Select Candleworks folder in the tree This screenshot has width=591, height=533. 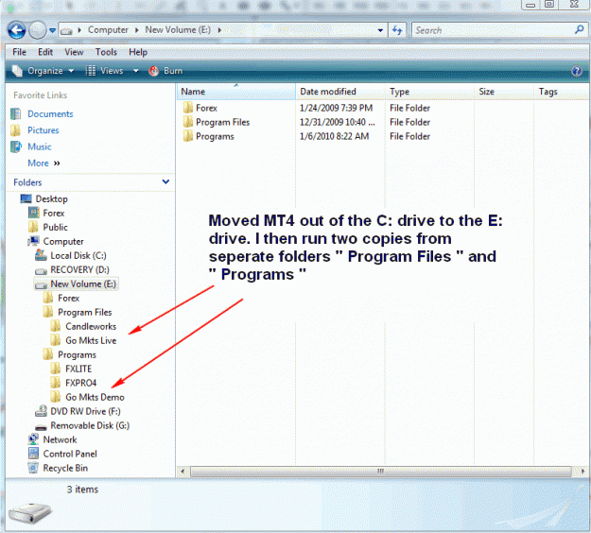coord(91,326)
